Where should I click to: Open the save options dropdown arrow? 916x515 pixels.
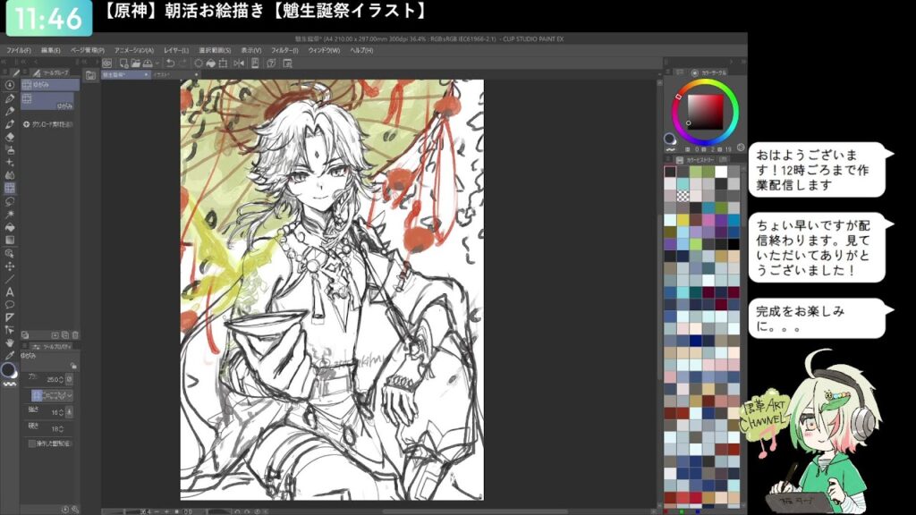[x=157, y=63]
